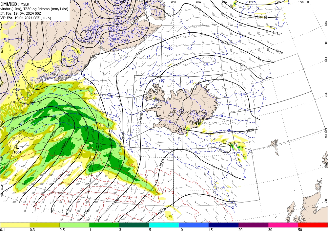Screen dimensions: 328x232
Task: Click the navy 15–20 legend color band
Action: point(224,225)
